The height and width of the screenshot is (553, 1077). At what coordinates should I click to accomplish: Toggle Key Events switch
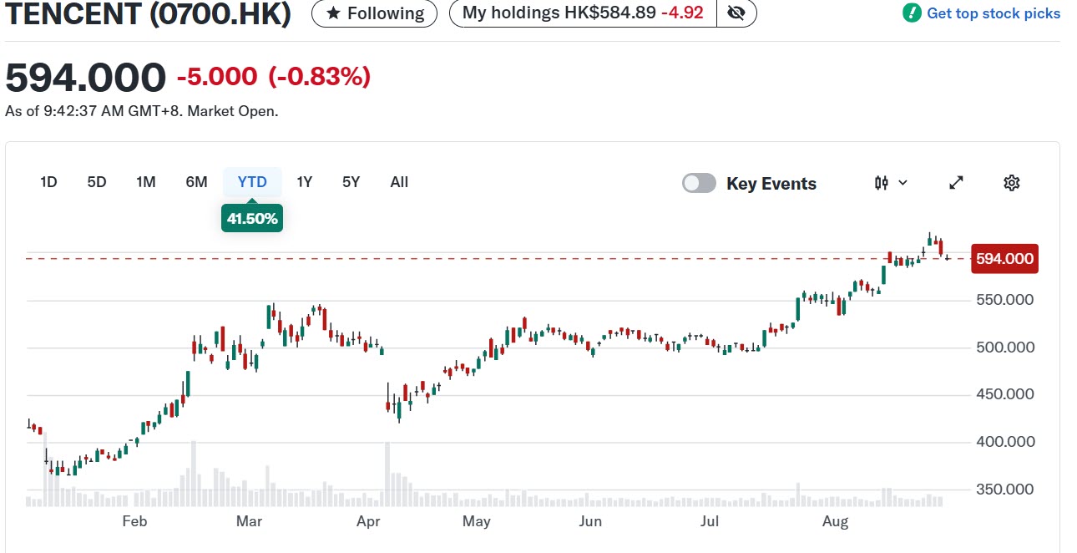(x=699, y=183)
